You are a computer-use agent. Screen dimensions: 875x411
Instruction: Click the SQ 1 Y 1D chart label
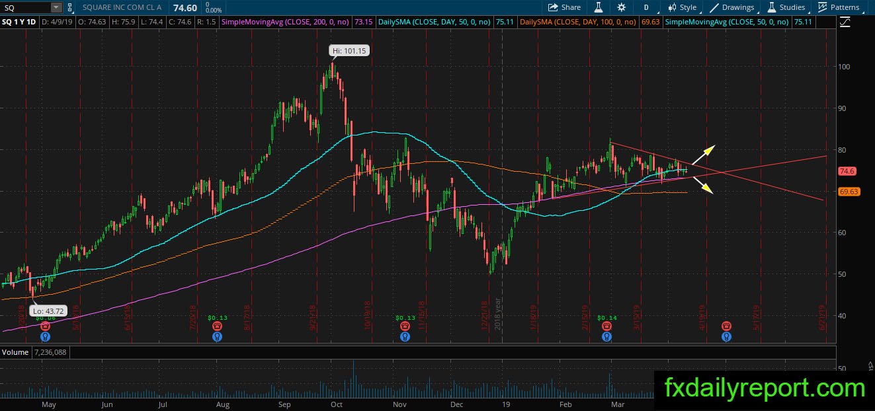click(19, 22)
